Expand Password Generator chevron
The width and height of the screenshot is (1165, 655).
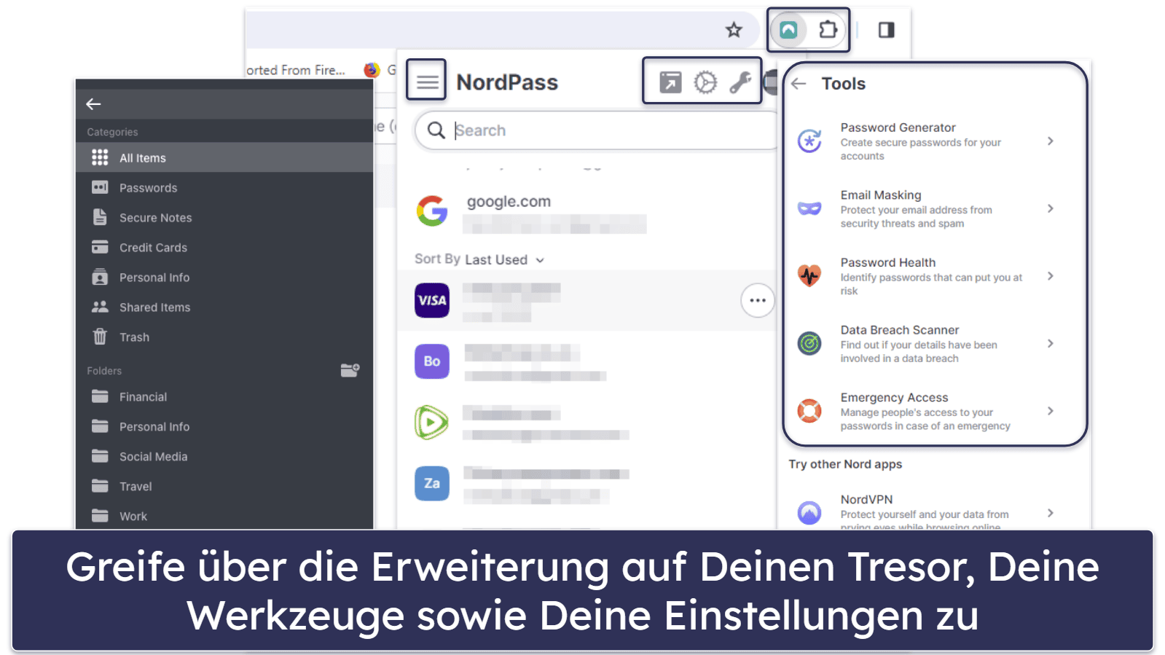pyautogui.click(x=1050, y=141)
